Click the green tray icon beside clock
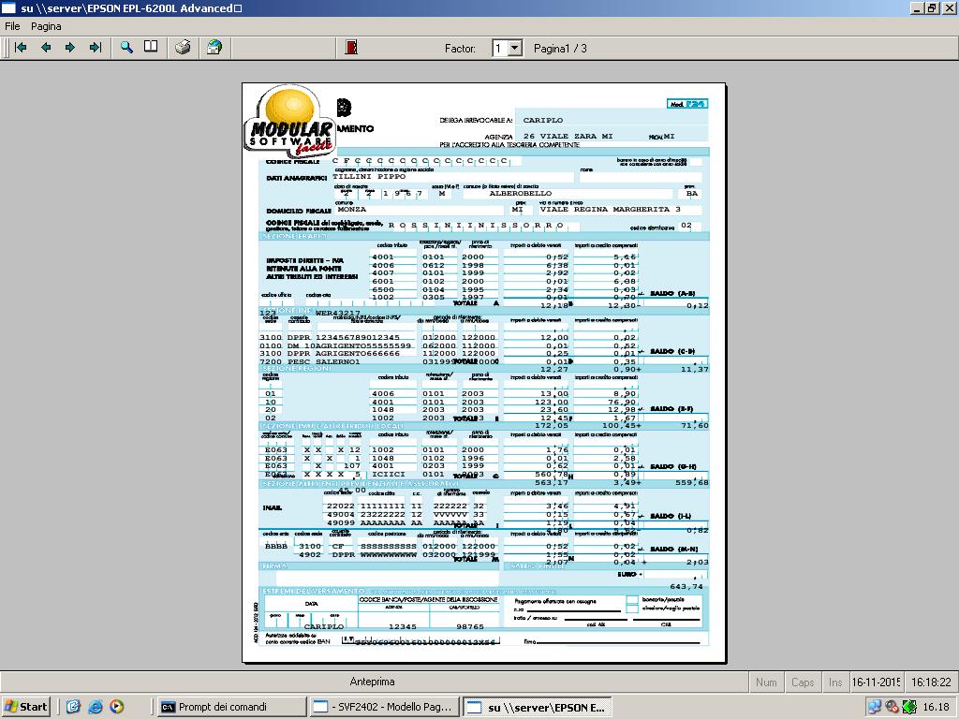Viewport: 959px width, 719px height. (909, 708)
